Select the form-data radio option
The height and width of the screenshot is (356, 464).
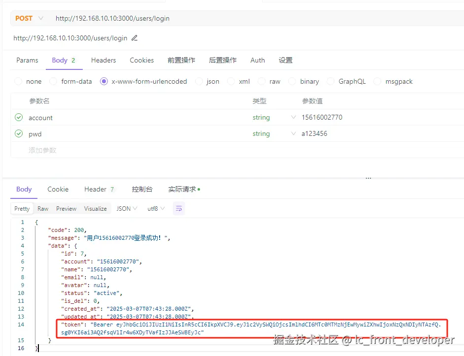pyautogui.click(x=53, y=81)
